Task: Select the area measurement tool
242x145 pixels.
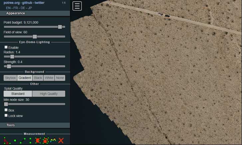Action: point(38,141)
